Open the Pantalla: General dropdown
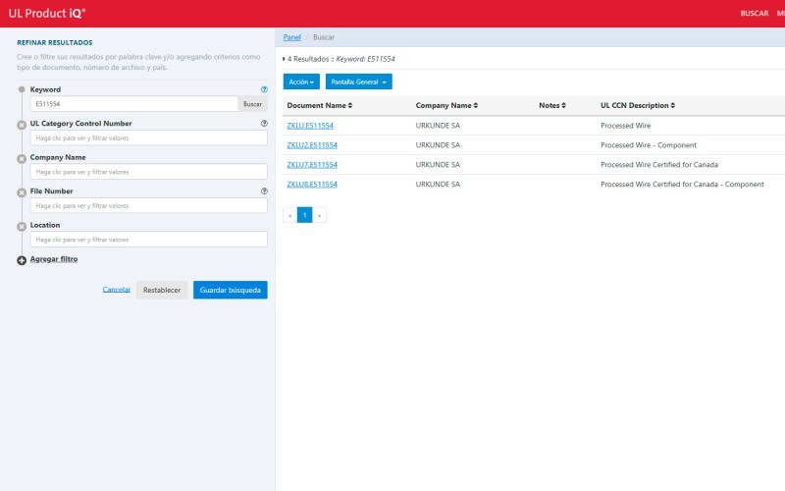Screen dimensions: 785x491 click(x=359, y=82)
